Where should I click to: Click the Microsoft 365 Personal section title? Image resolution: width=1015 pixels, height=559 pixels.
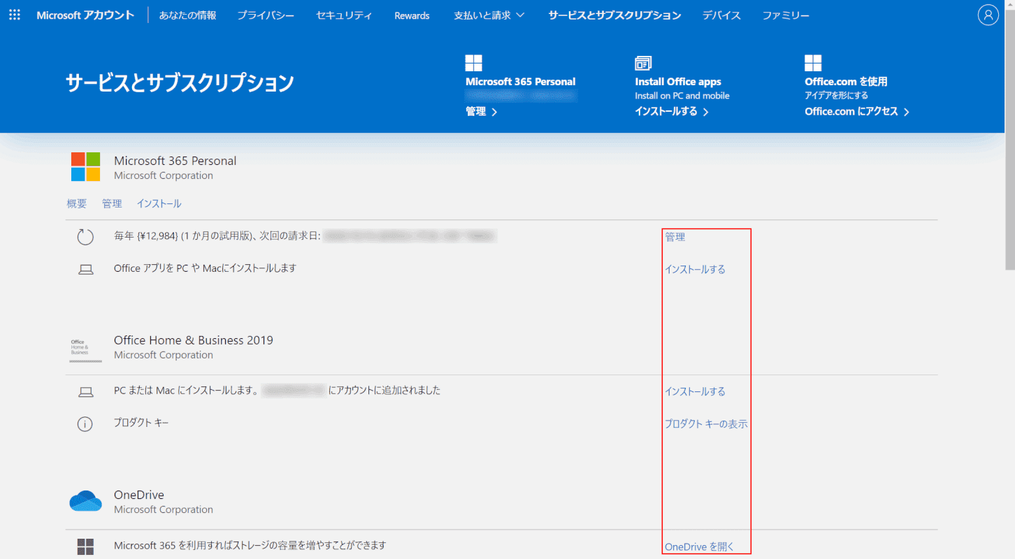(175, 161)
